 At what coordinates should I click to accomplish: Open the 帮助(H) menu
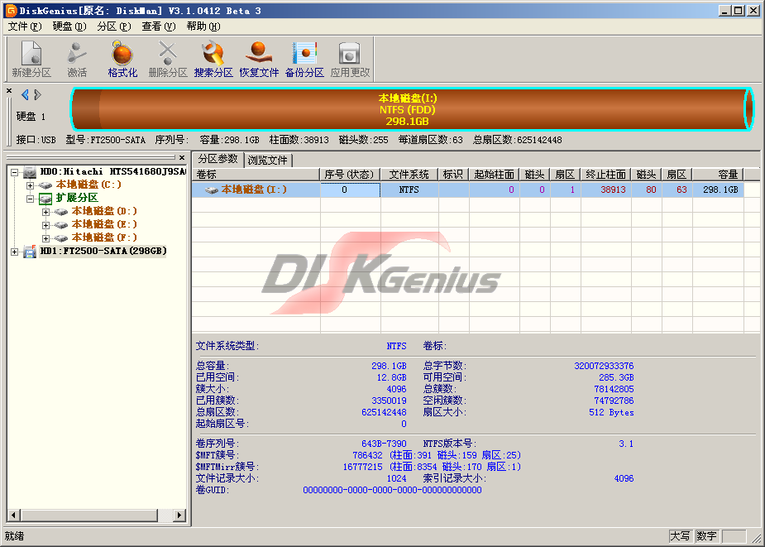tap(203, 26)
